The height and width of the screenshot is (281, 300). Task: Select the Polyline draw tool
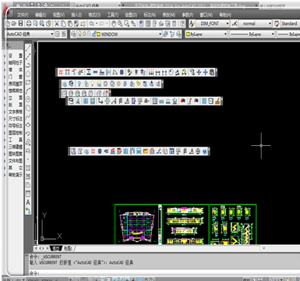point(28,65)
